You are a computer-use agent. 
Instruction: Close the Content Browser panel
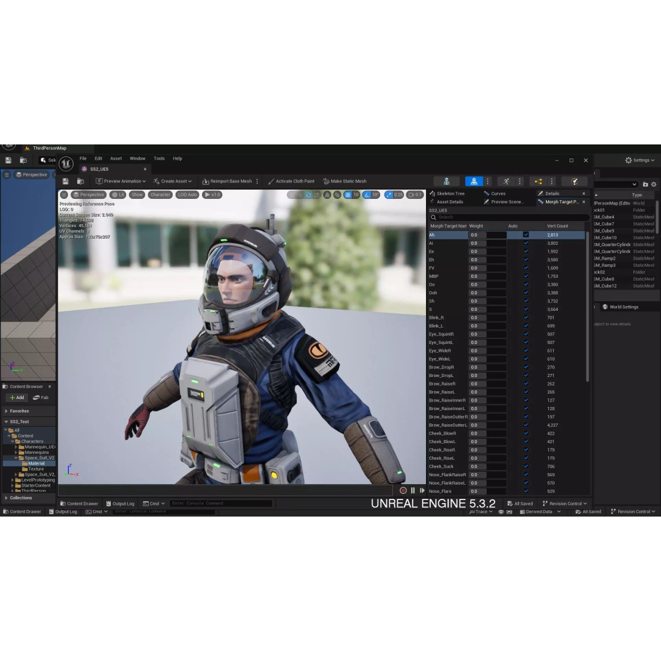[50, 387]
